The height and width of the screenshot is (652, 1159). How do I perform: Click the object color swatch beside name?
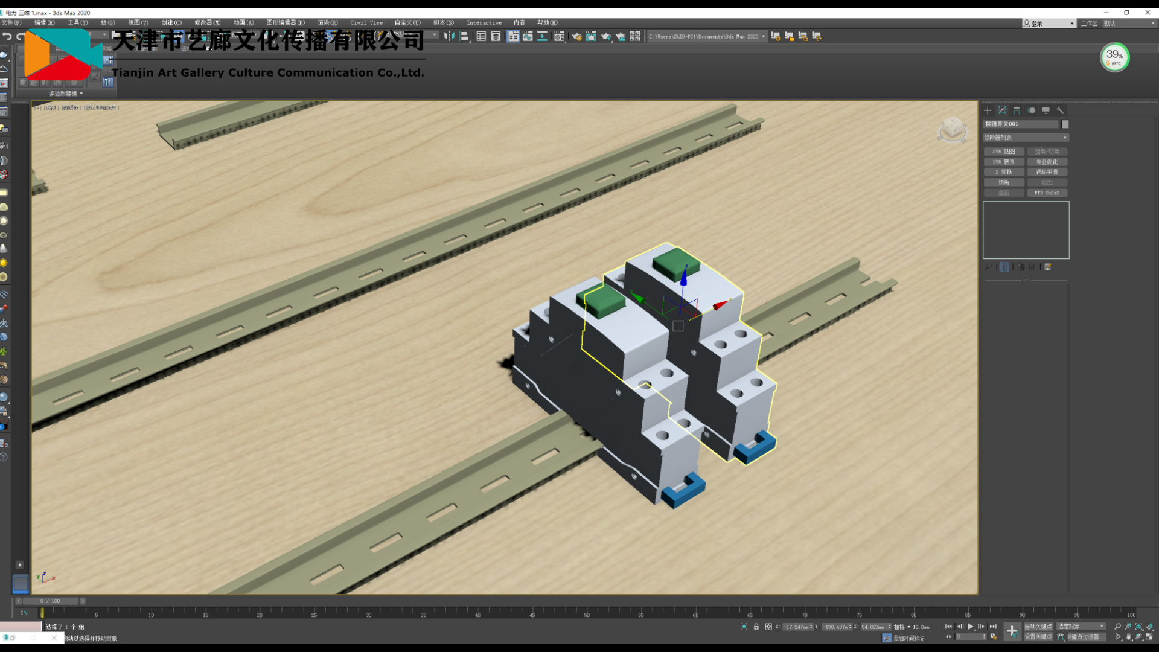tap(1065, 124)
